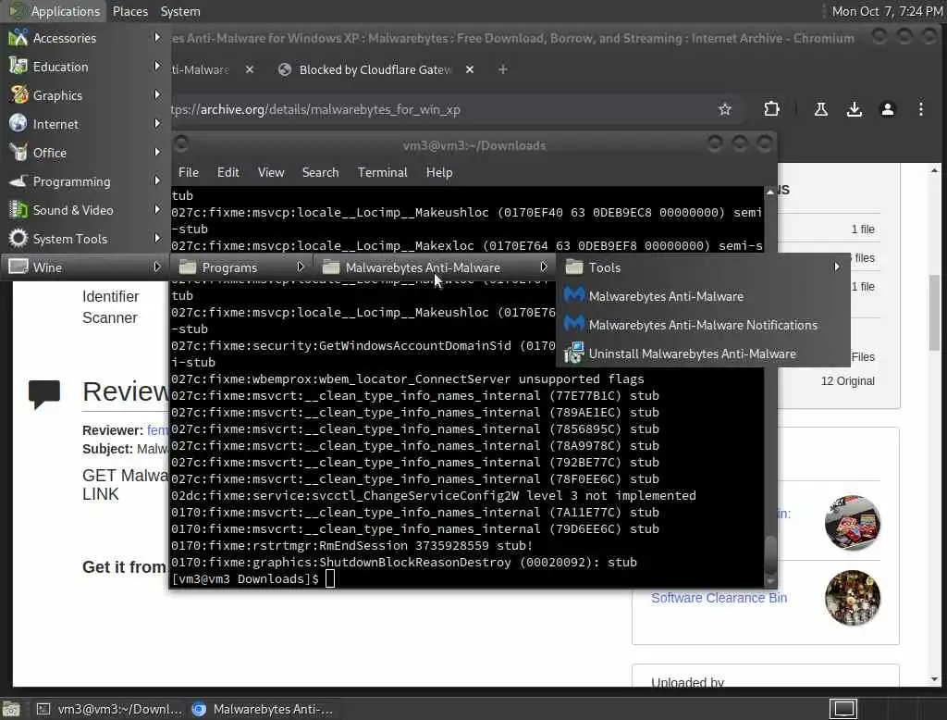The image size is (947, 720).
Task: Click the Wine category icon
Action: coord(18,267)
